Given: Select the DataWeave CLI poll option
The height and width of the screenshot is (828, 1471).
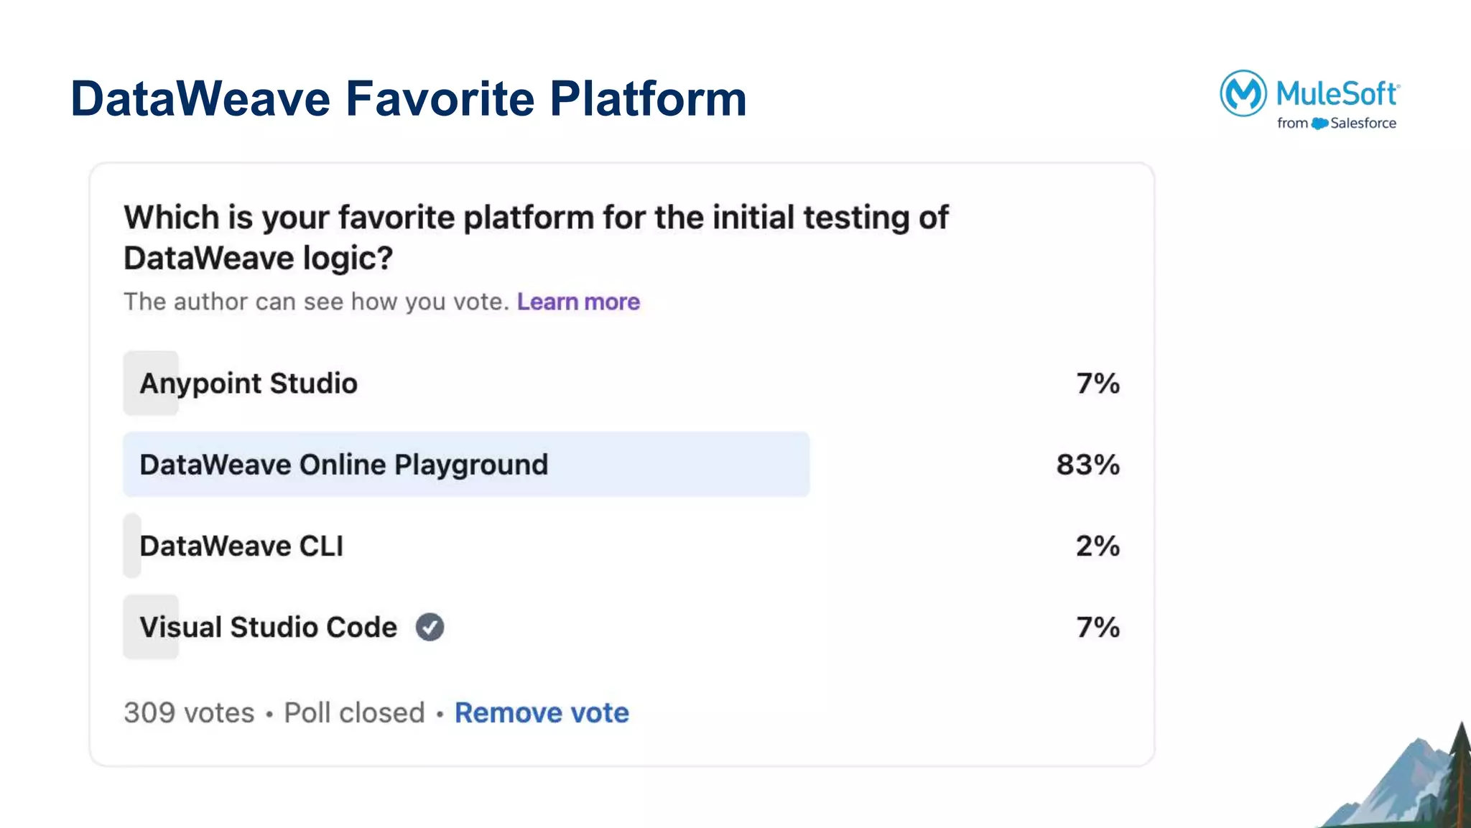Looking at the screenshot, I should (241, 546).
